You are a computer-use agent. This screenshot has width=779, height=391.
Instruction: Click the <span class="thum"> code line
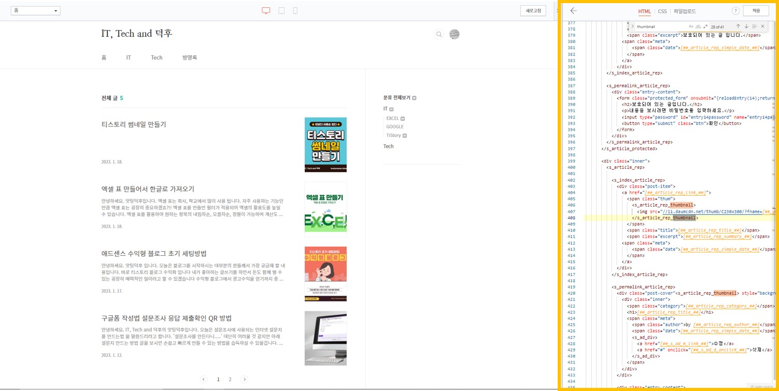(x=651, y=199)
